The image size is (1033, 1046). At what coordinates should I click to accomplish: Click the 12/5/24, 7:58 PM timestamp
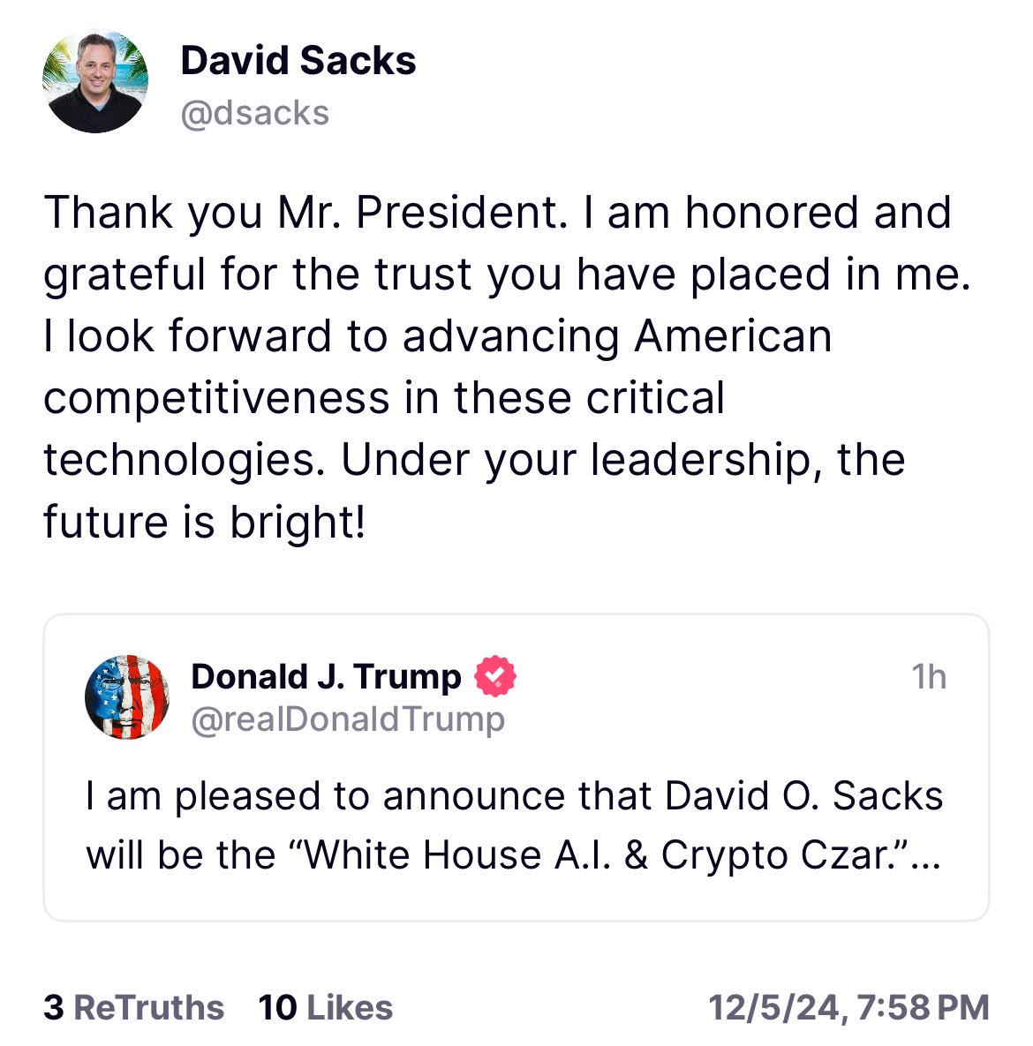pyautogui.click(x=848, y=1005)
